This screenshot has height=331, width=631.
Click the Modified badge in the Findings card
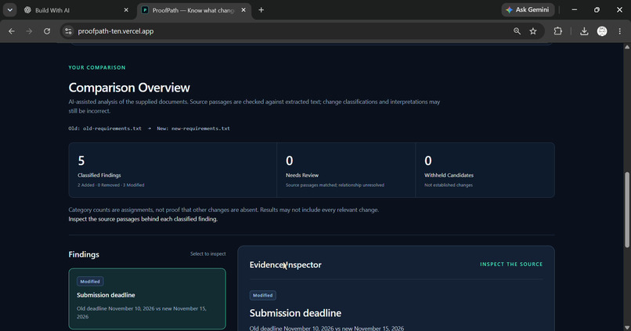click(90, 282)
